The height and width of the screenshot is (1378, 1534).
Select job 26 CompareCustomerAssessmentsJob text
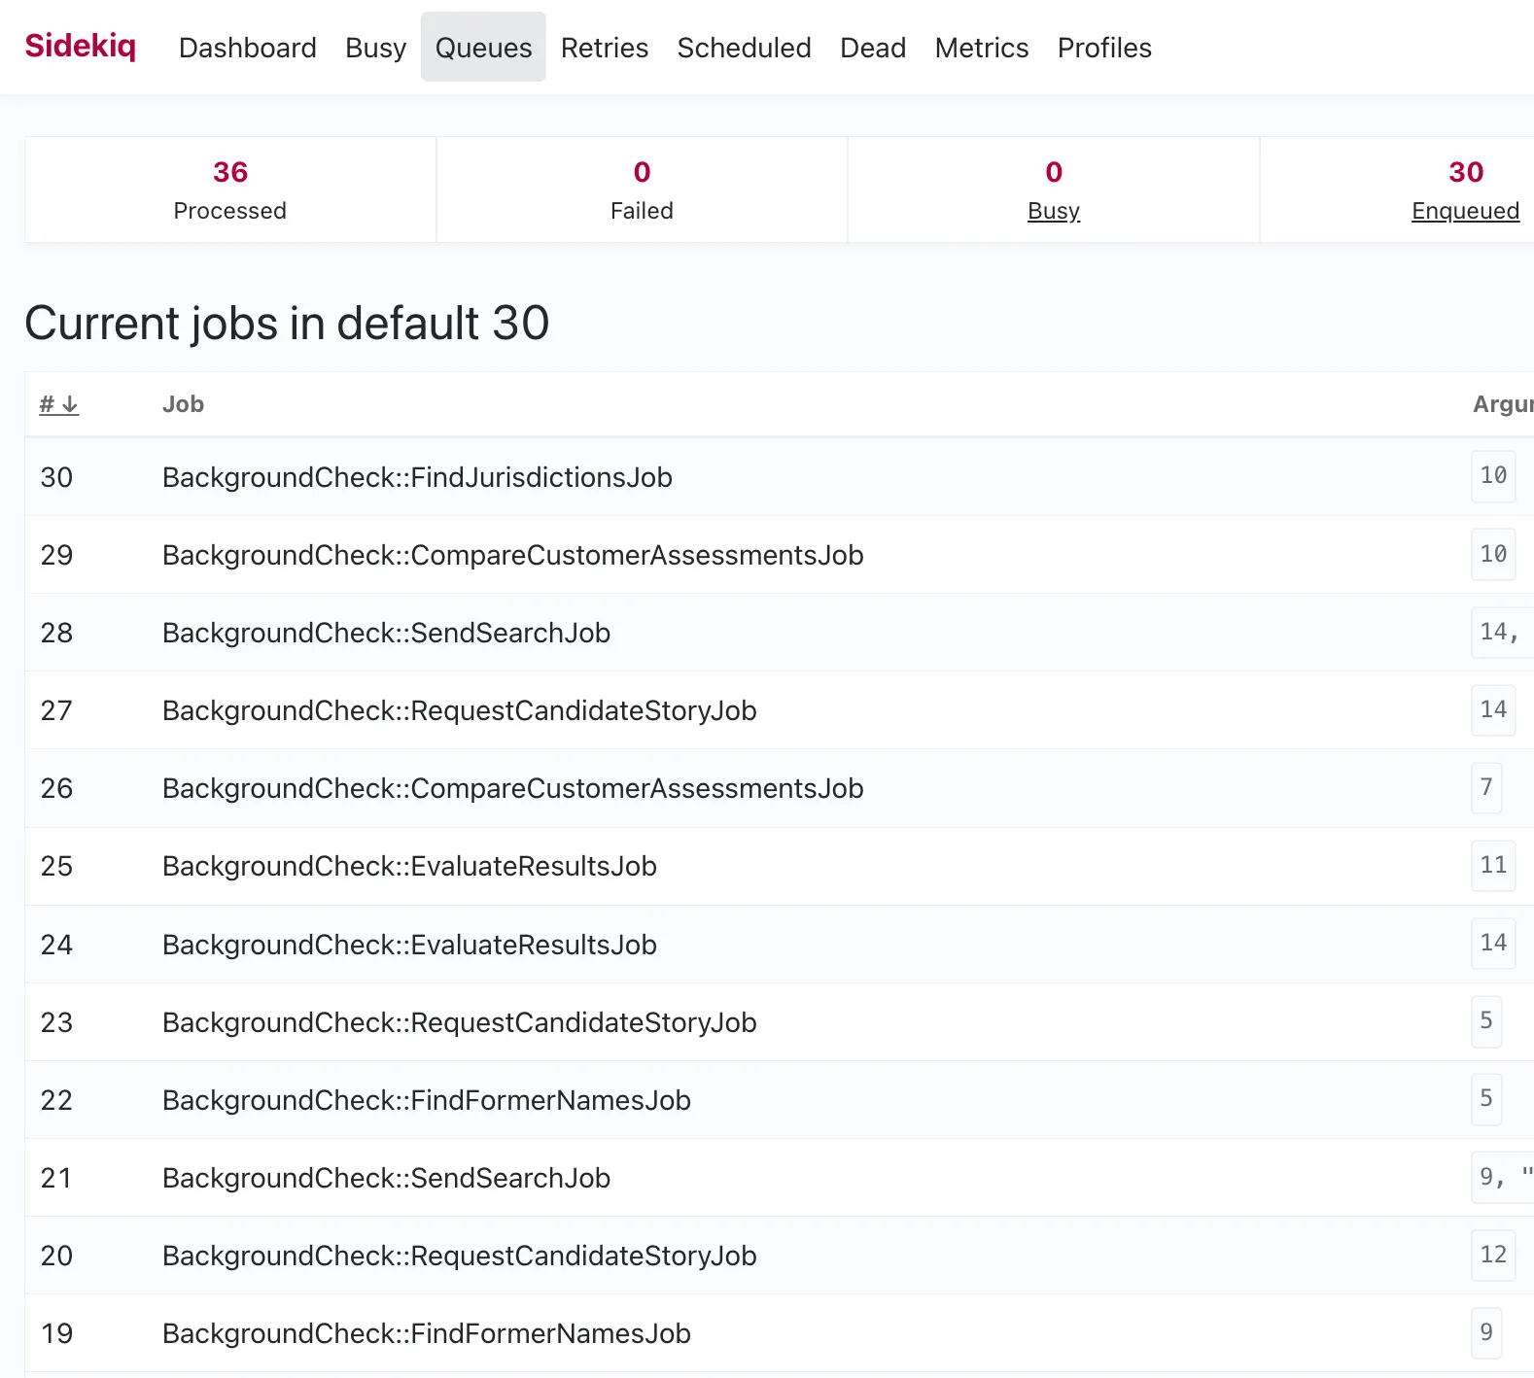[x=513, y=788]
